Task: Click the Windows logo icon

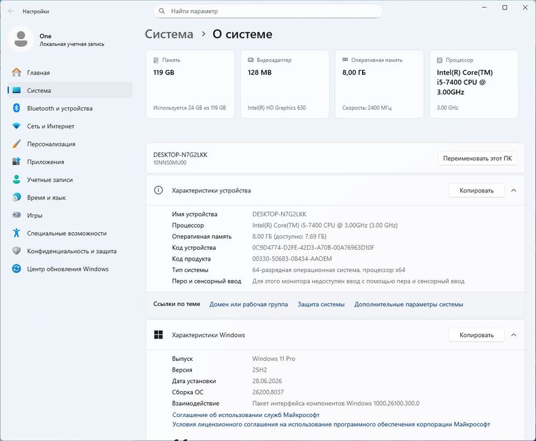Action: point(158,334)
